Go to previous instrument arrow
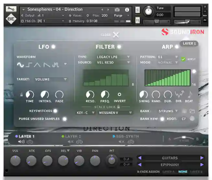Viewport: 212px width, 180px height. (102, 10)
